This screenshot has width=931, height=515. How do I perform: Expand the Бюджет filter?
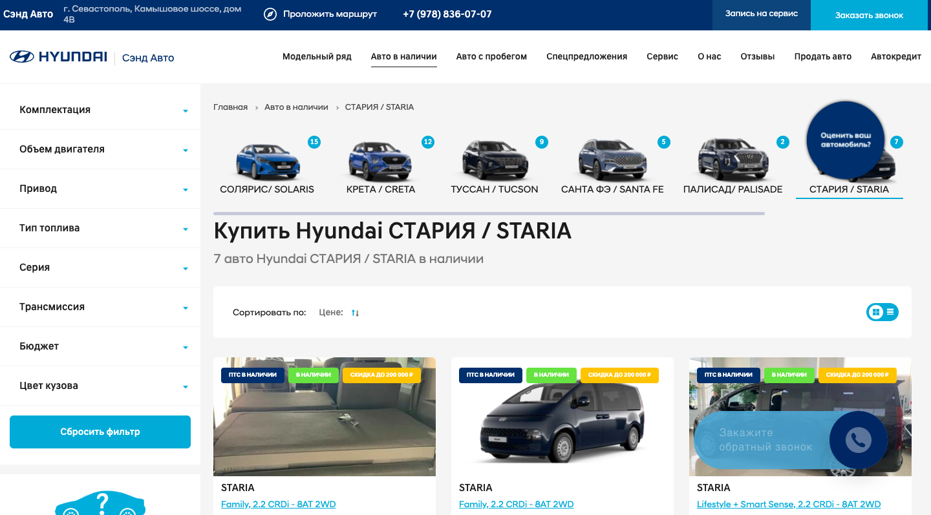pyautogui.click(x=100, y=346)
